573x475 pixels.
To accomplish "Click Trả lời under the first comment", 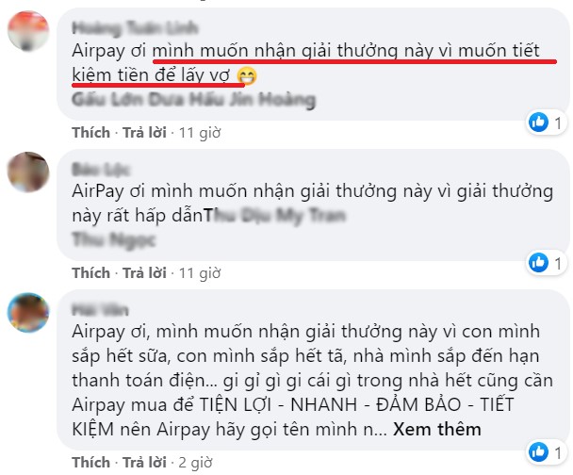I will pyautogui.click(x=144, y=132).
